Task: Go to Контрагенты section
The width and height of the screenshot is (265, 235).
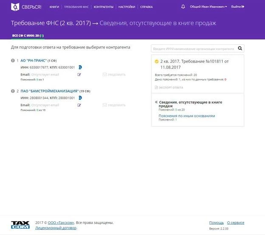Action: point(103,7)
